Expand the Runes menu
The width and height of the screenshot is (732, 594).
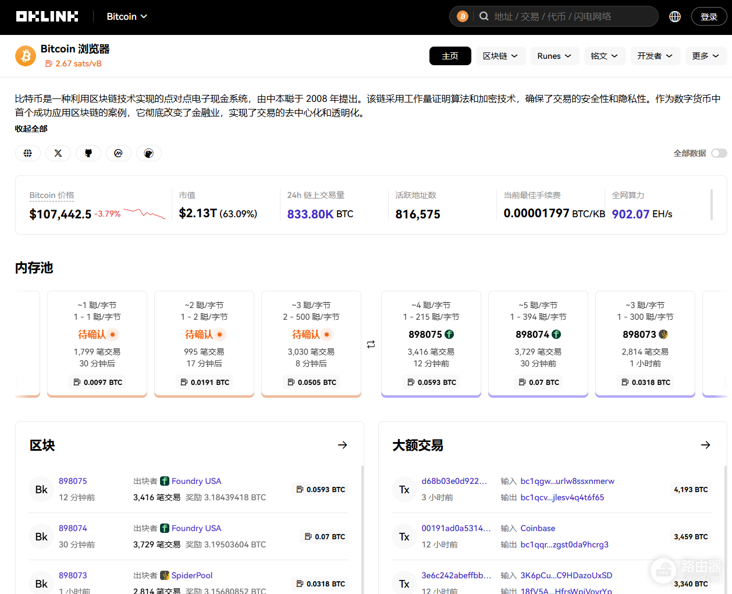point(555,56)
